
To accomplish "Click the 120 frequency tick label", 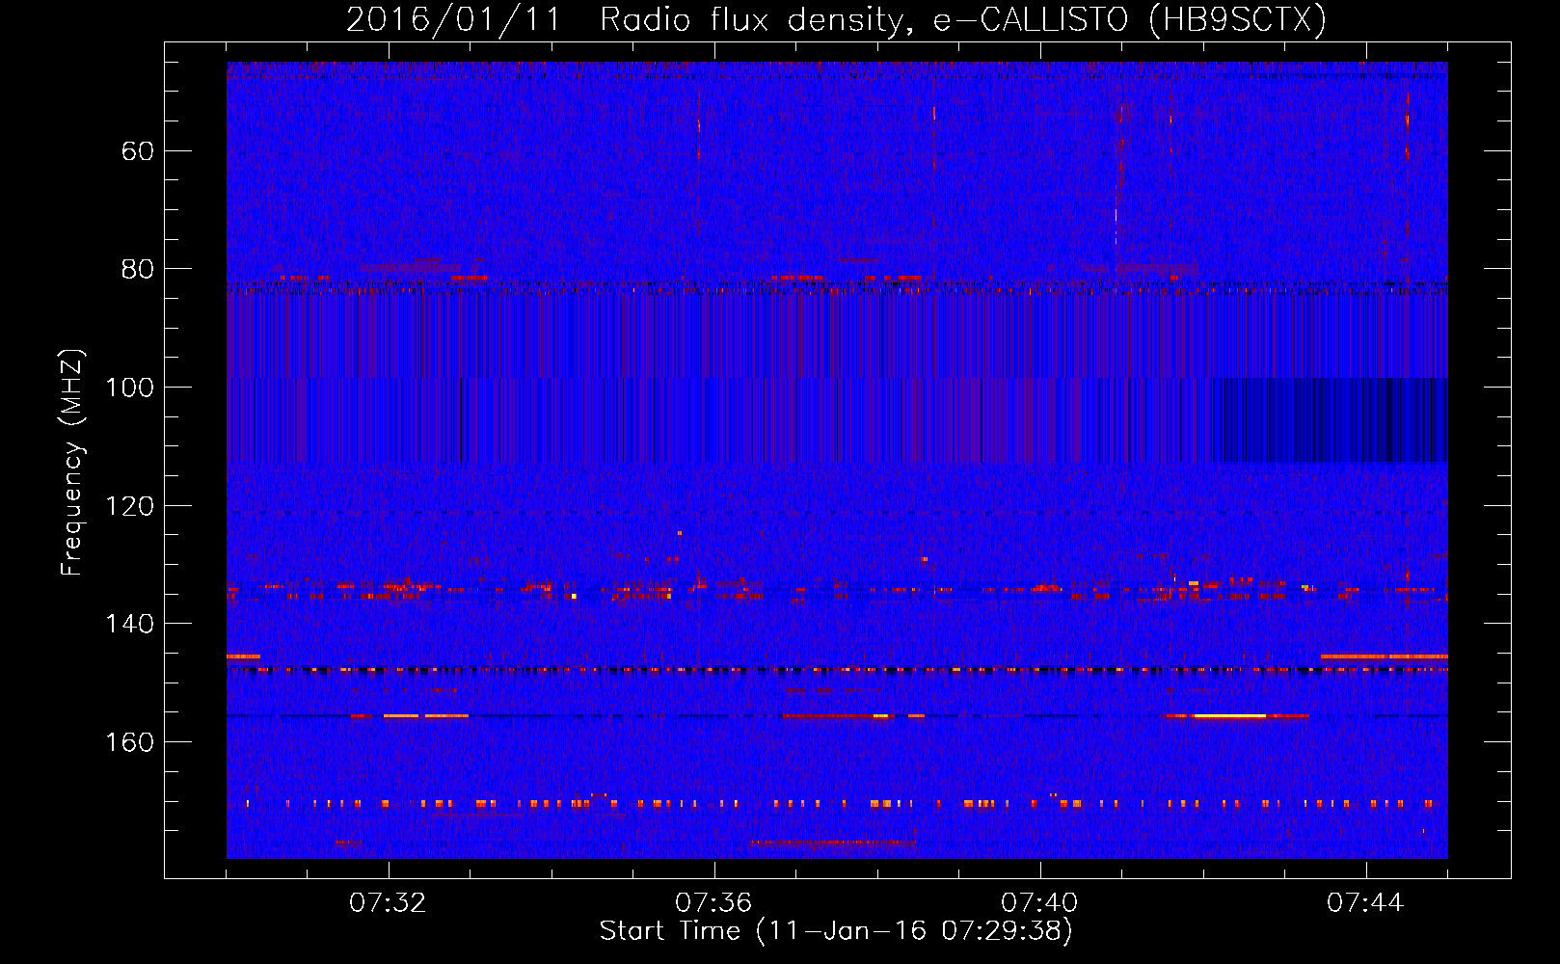I will point(129,506).
